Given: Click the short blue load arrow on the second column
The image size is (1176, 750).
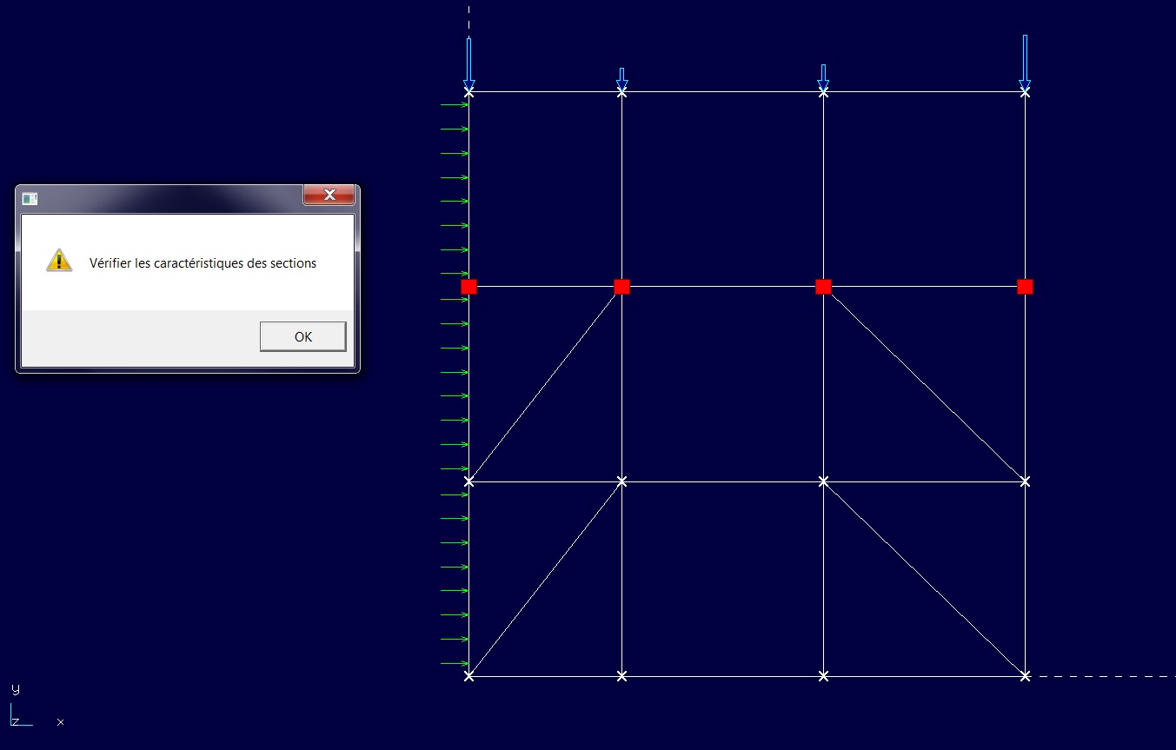Looking at the screenshot, I should [x=621, y=79].
